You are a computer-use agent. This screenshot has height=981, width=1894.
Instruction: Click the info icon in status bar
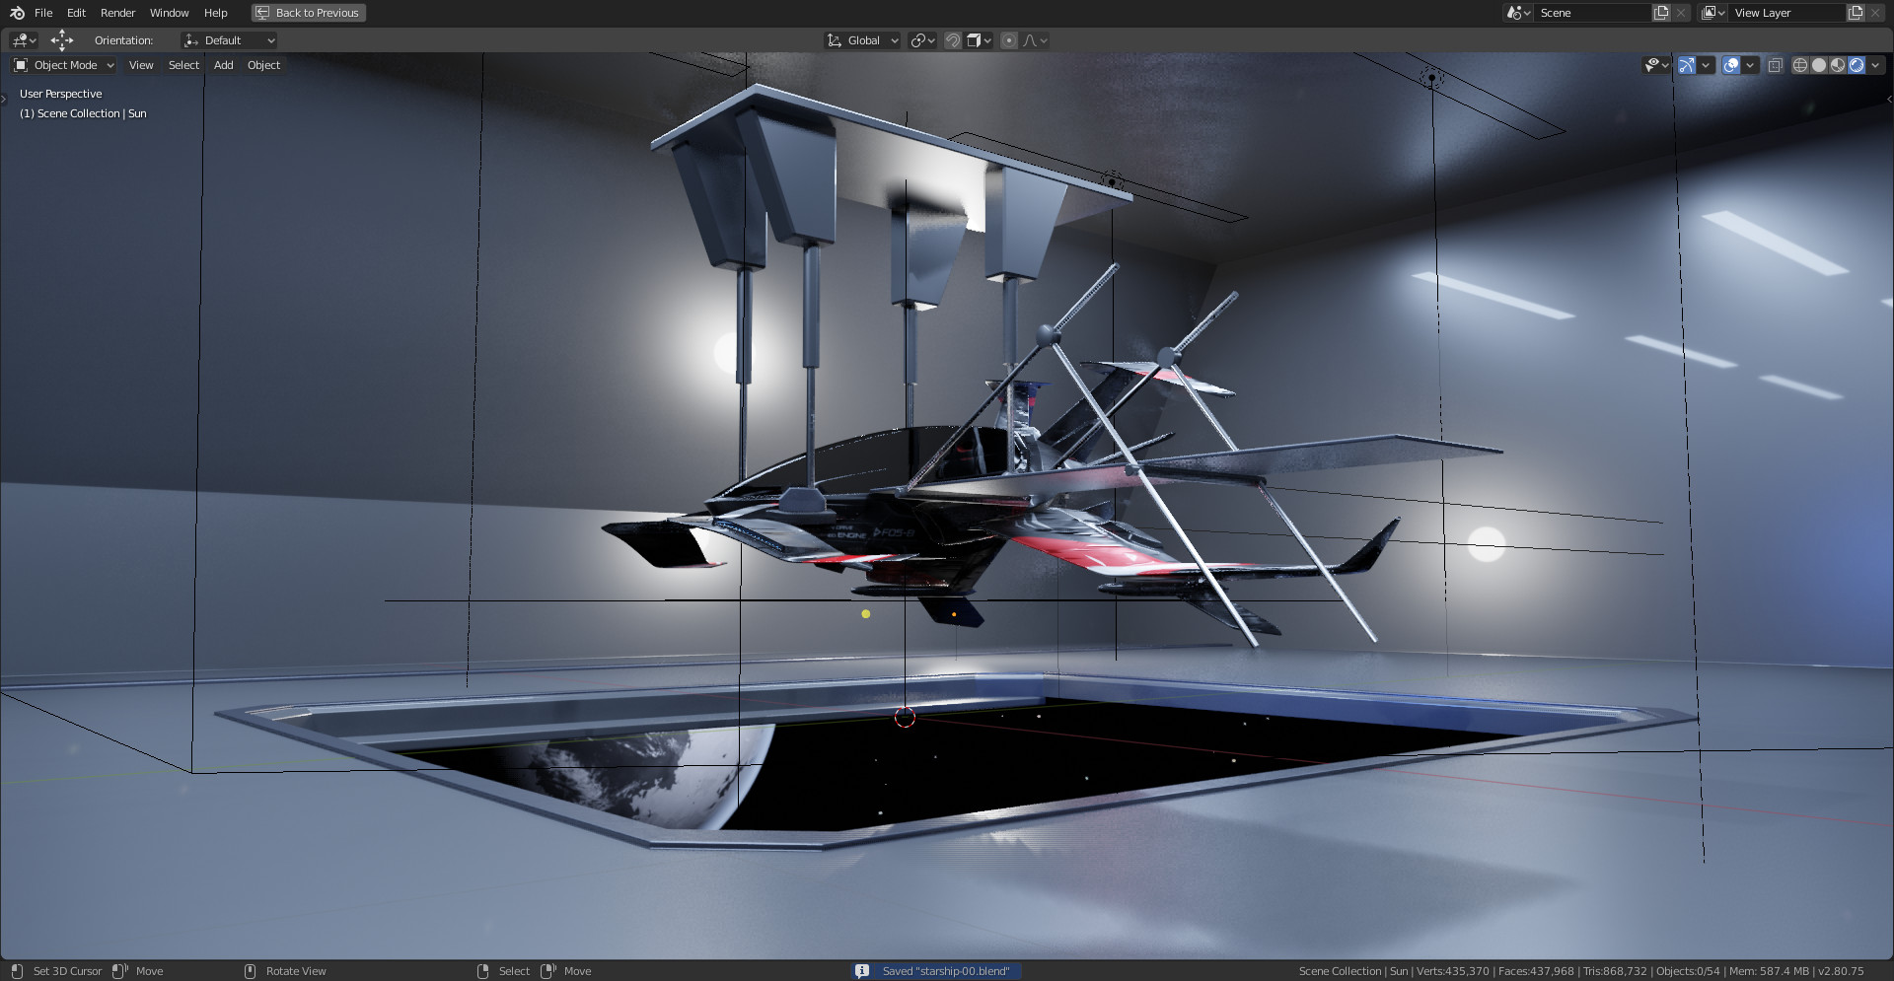point(862,971)
